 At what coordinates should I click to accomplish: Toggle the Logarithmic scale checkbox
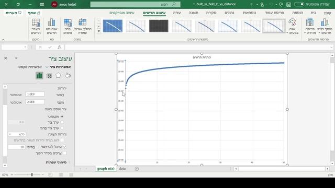(x=65, y=147)
